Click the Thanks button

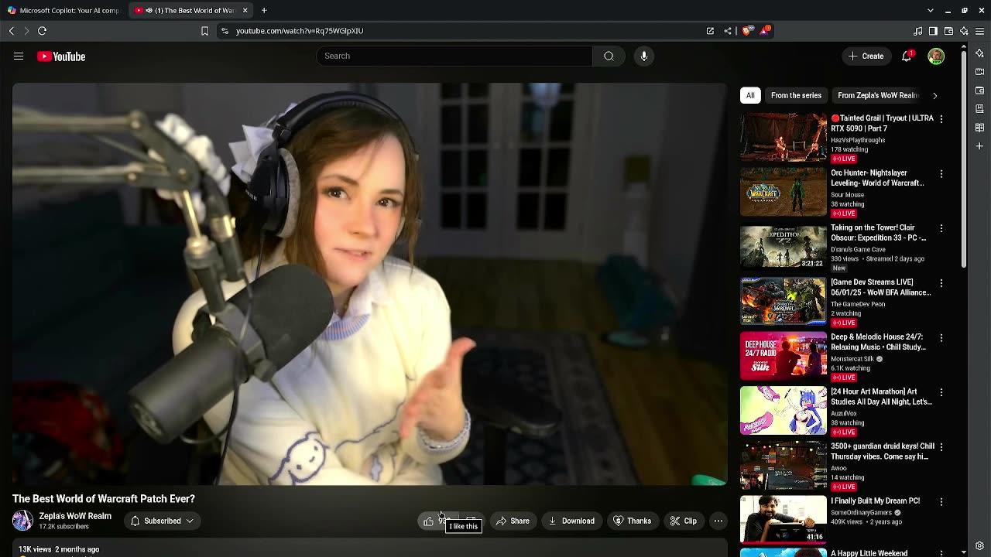[x=633, y=521]
